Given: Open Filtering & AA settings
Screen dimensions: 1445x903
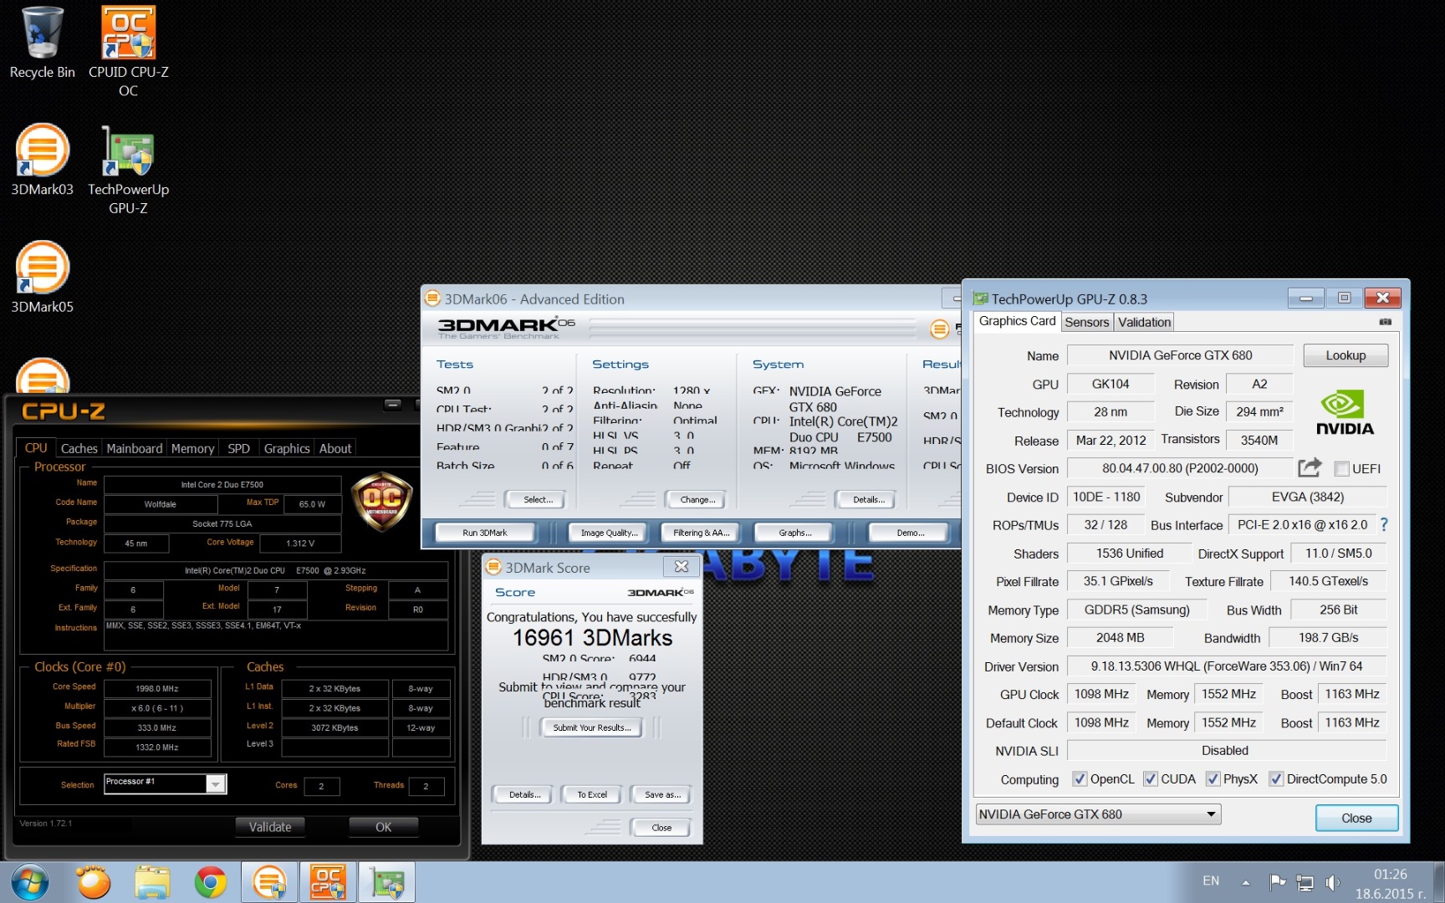Looking at the screenshot, I should pyautogui.click(x=701, y=533).
